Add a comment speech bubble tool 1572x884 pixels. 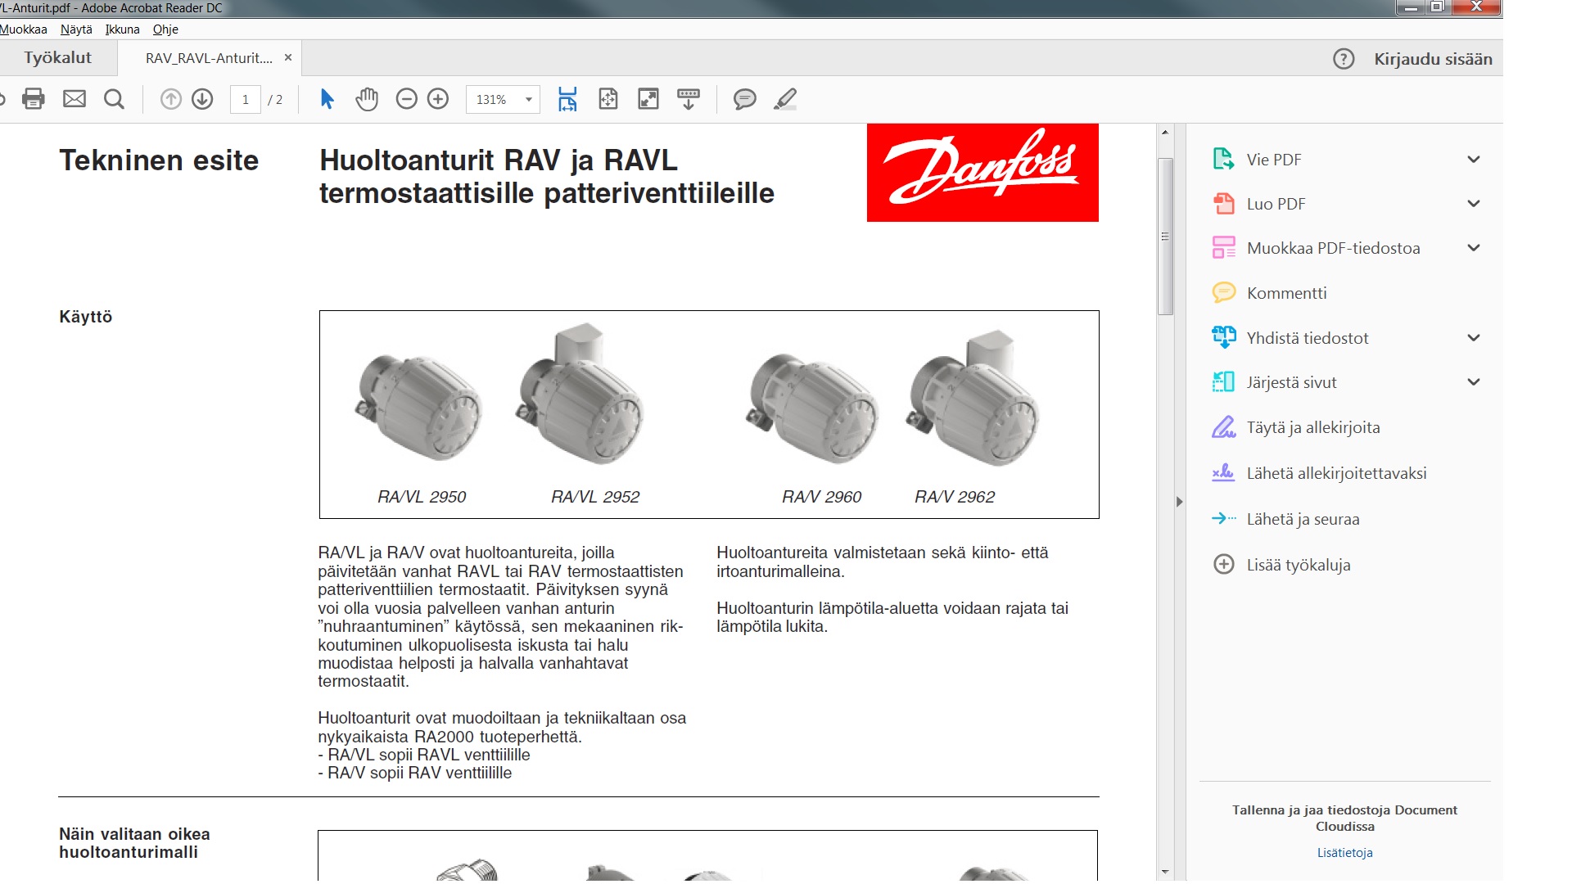pyautogui.click(x=744, y=99)
